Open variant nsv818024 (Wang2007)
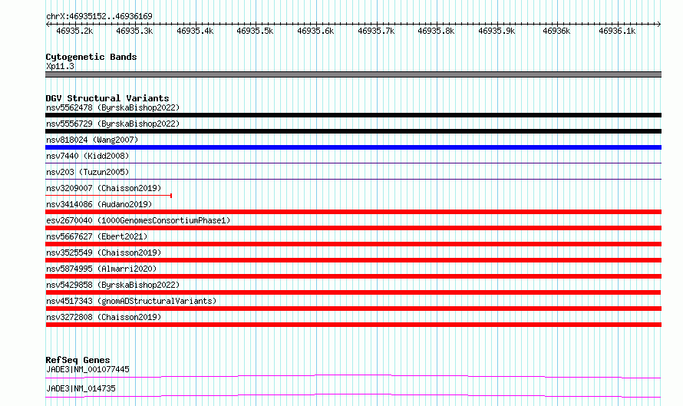The height and width of the screenshot is (406, 683). pos(92,140)
